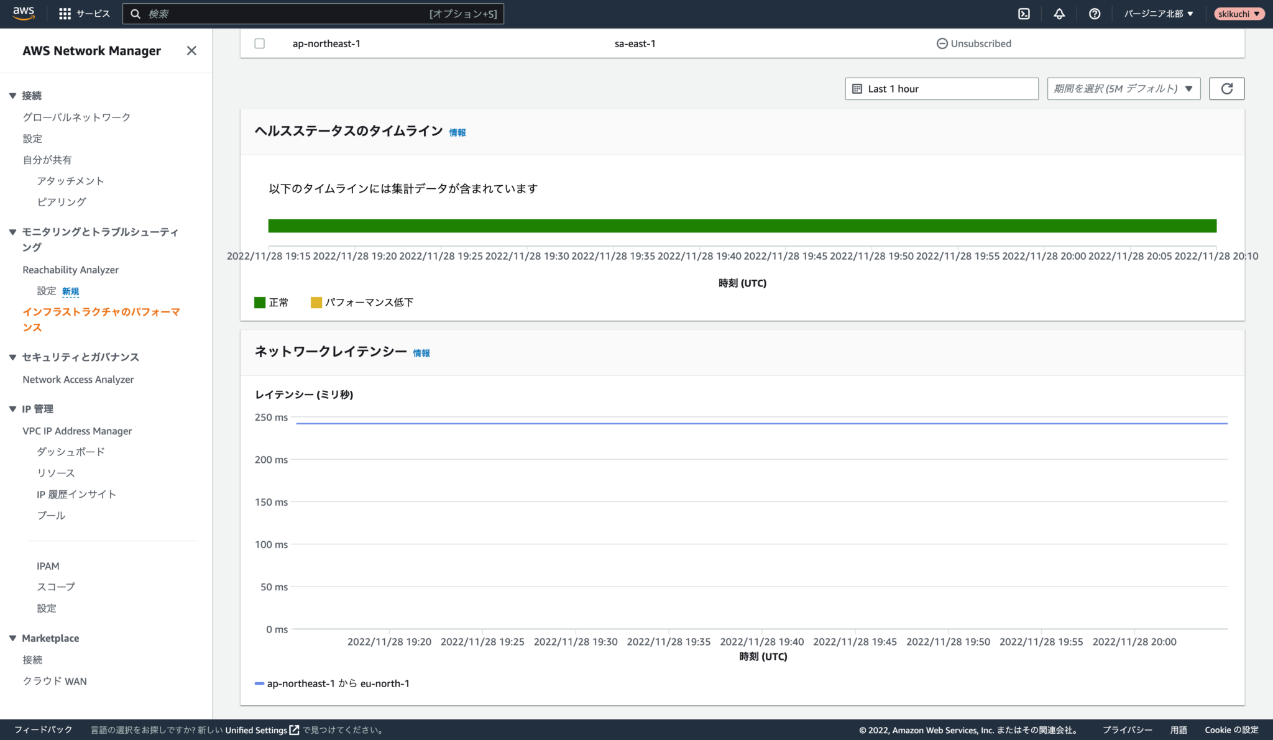Click the Unsubscribed status icon
The width and height of the screenshot is (1273, 740).
tap(942, 43)
